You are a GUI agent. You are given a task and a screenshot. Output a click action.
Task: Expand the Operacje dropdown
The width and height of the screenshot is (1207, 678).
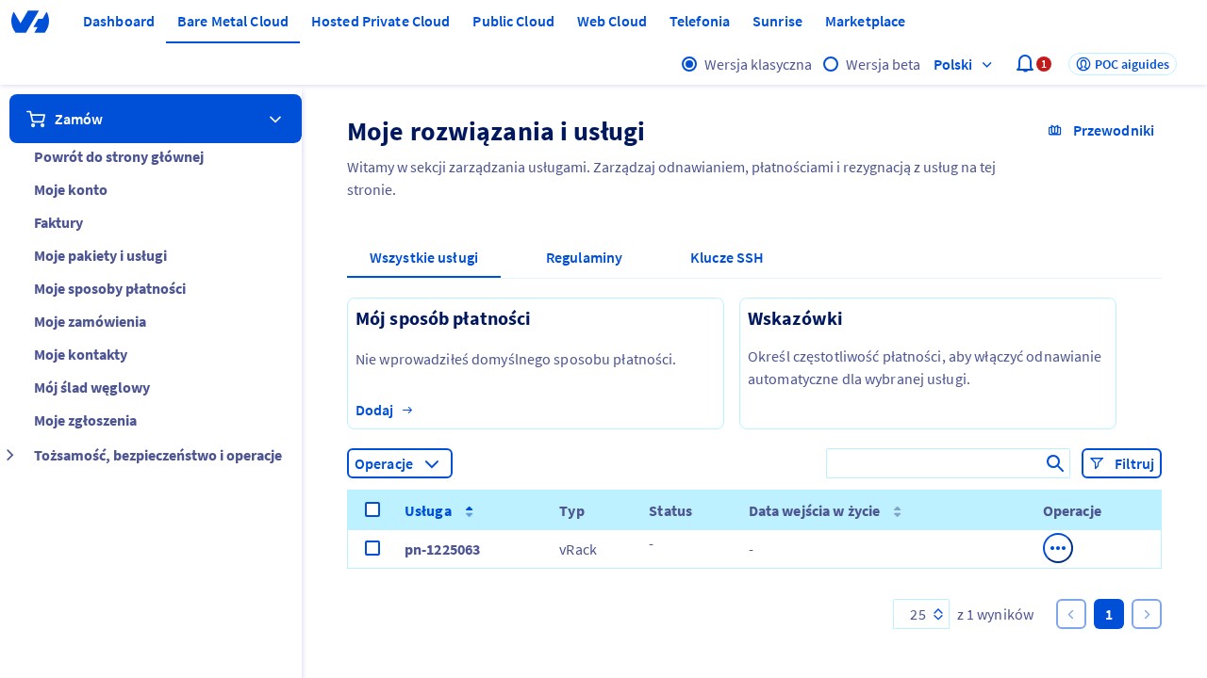(x=400, y=463)
